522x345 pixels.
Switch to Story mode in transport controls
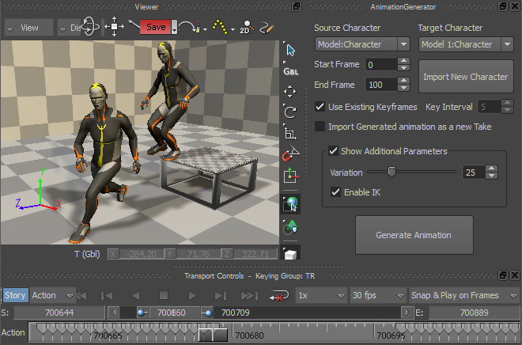[15, 295]
